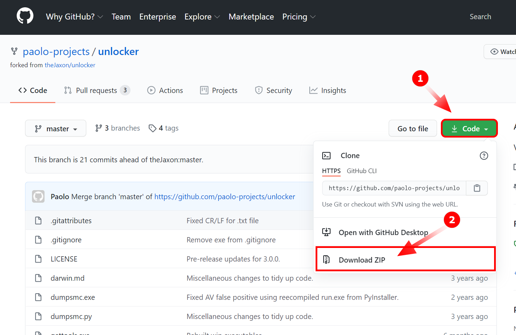The width and height of the screenshot is (516, 335).
Task: Click the file icon next to dumpsmc.py
Action: 38,316
